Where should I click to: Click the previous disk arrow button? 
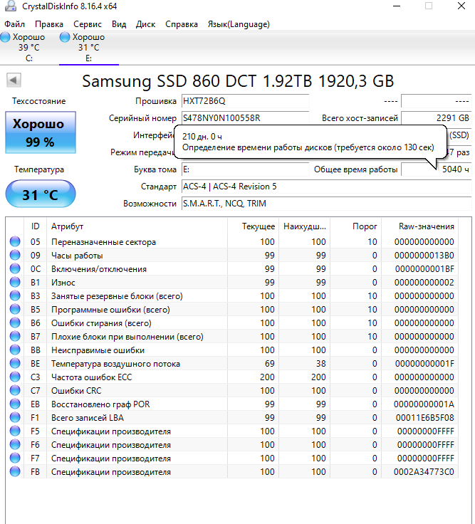click(x=14, y=80)
